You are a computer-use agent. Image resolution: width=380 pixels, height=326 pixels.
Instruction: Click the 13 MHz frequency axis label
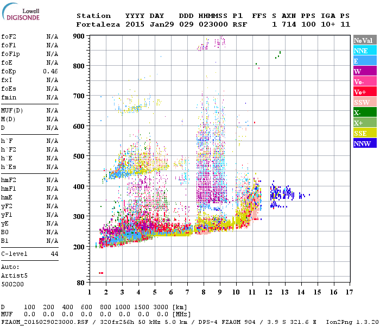285,292
